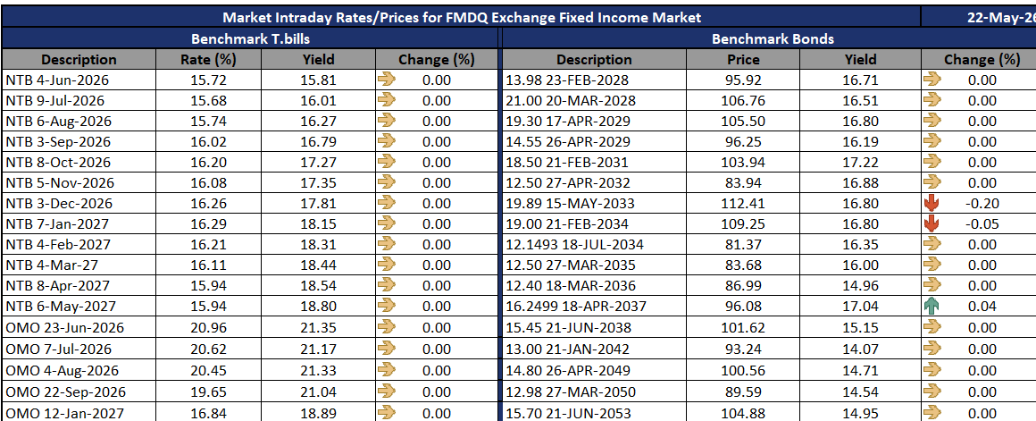Click the arrow icon in NTB 8-Apr-2027 row

[x=387, y=285]
